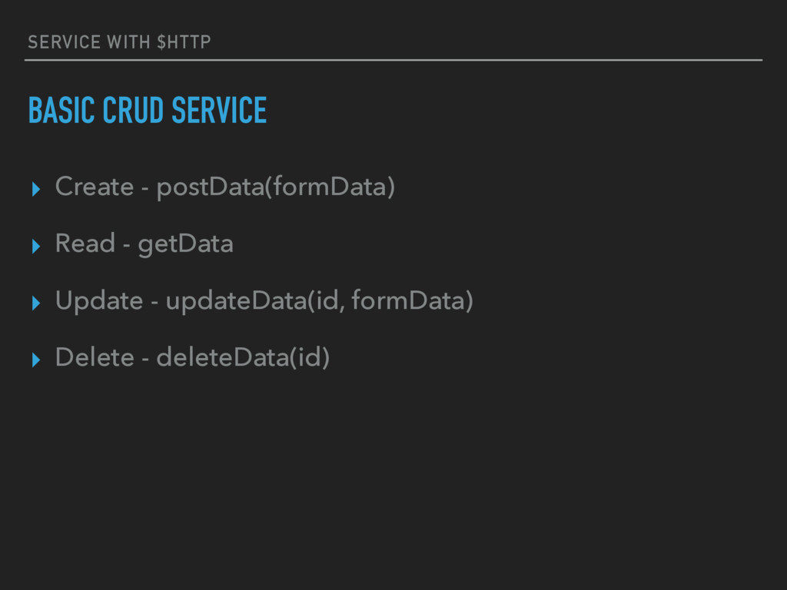Select the BASIC CRUD SERVICE title

148,110
